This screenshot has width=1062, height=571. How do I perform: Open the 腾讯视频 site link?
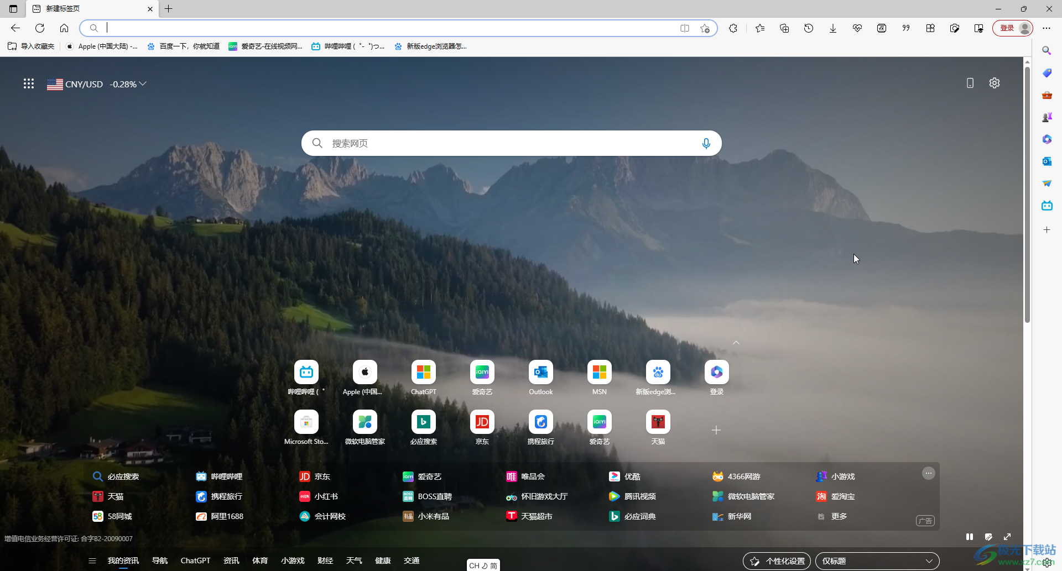point(632,496)
